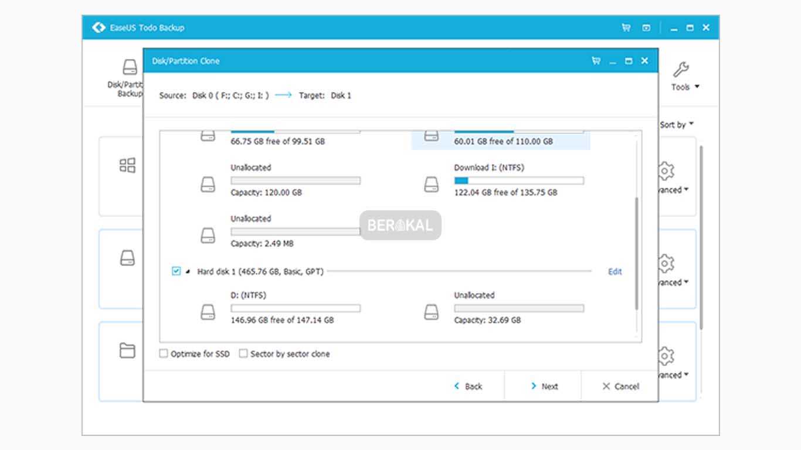Click the Download I: usage bar
The width and height of the screenshot is (801, 450).
[519, 180]
